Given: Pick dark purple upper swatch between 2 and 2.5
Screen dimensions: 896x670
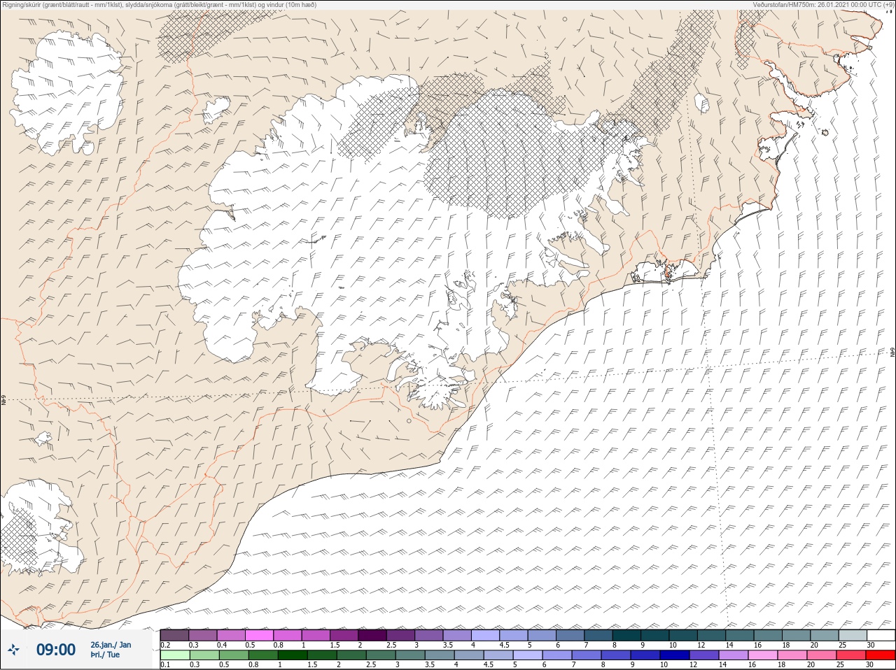Looking at the screenshot, I should (373, 635).
